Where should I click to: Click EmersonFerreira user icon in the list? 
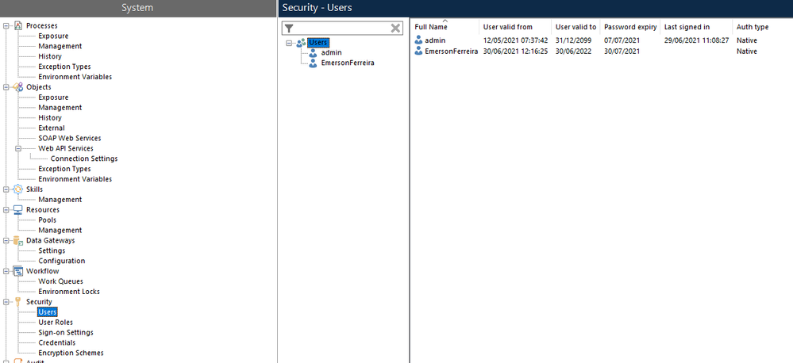click(x=419, y=51)
